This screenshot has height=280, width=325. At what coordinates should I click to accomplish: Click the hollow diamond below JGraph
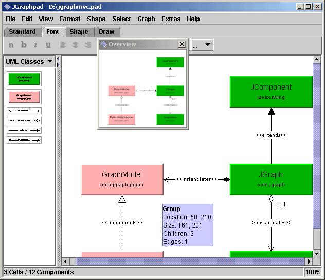coord(271,199)
